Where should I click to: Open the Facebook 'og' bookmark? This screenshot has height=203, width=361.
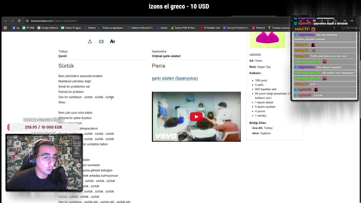(16, 28)
